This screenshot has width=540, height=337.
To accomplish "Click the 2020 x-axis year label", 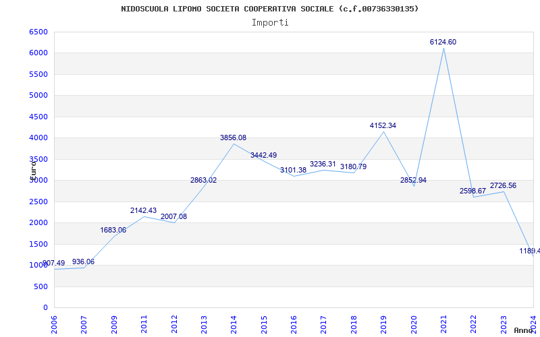I will tap(414, 325).
